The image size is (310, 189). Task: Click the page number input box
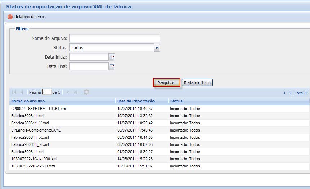click(x=46, y=92)
